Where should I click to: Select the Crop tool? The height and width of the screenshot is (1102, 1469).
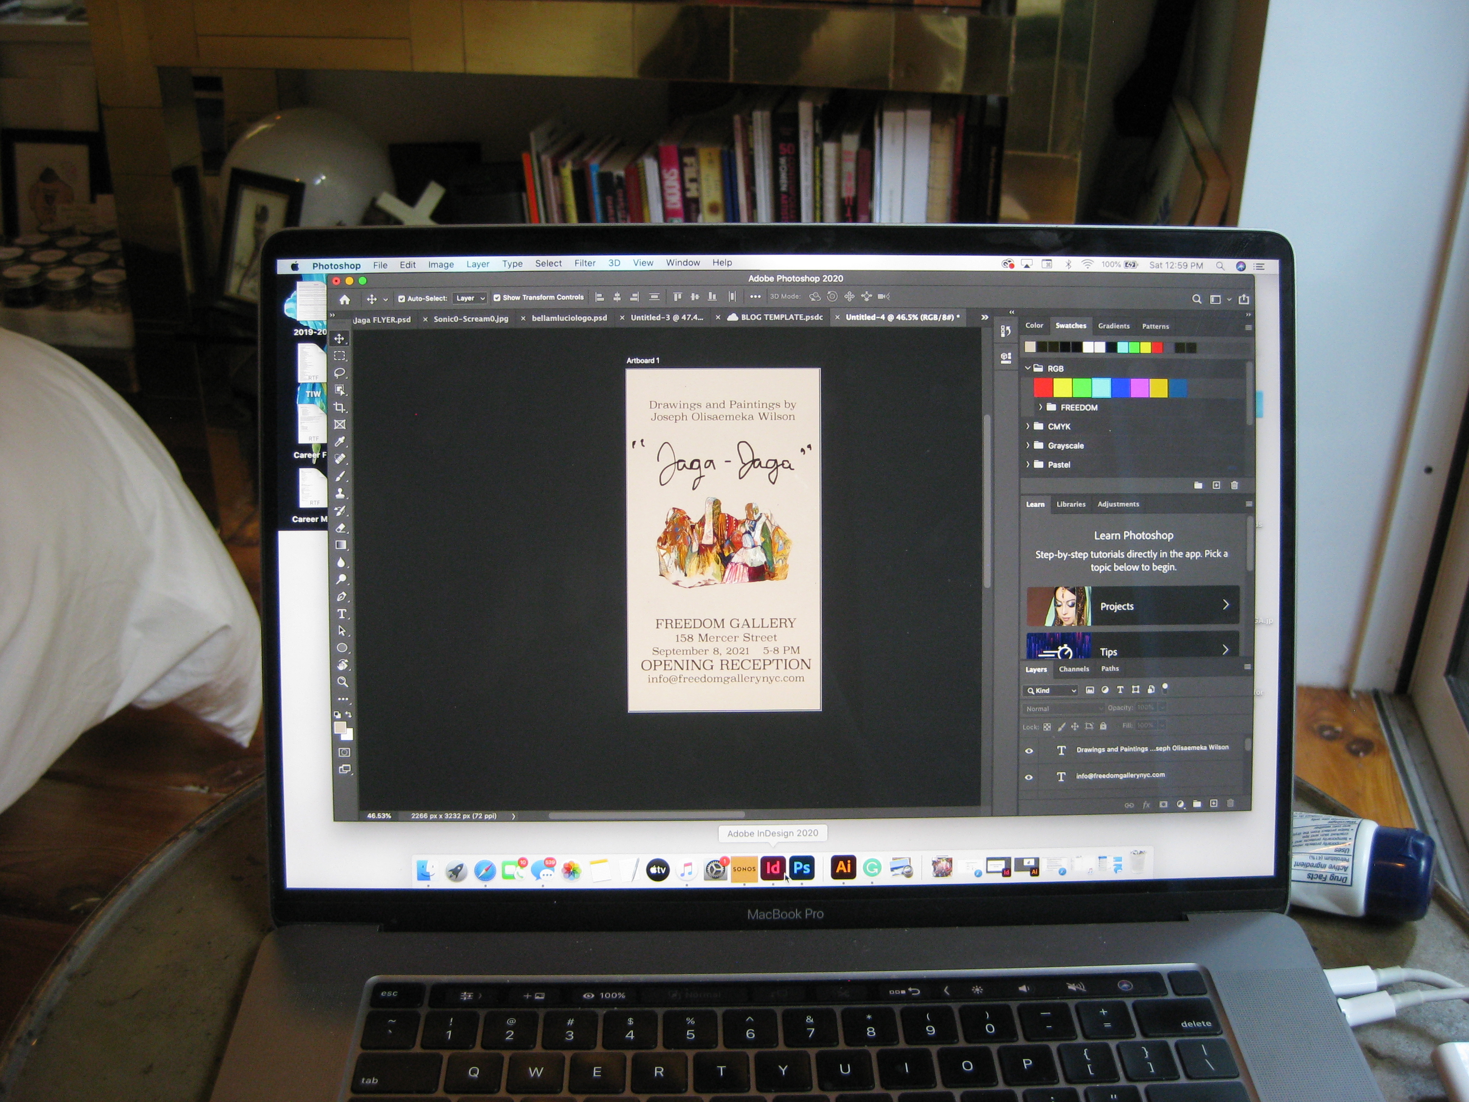pos(340,407)
